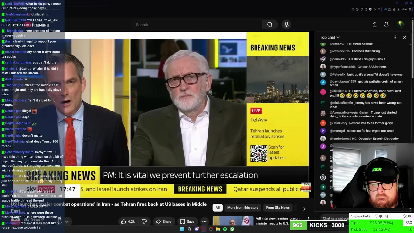The image size is (414, 233).
Task: Click browser toolbar speaker sound icon
Action: pos(385,9)
